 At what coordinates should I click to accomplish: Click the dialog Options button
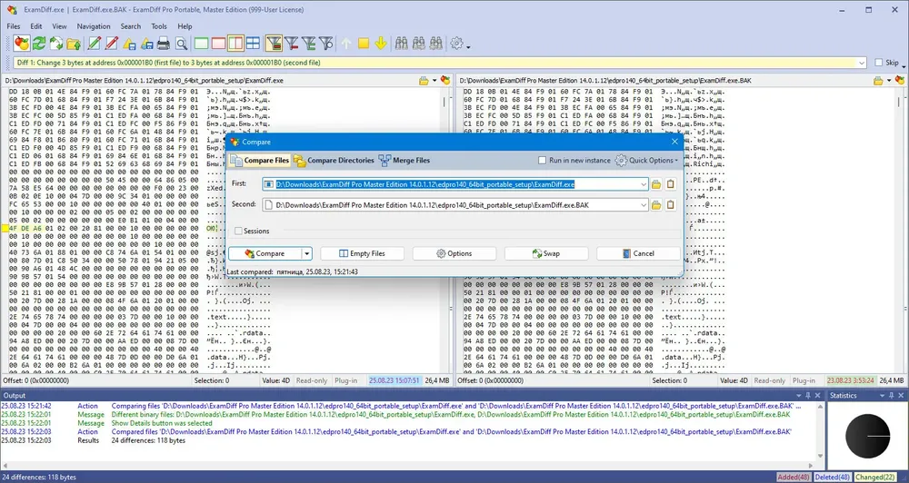coord(454,253)
